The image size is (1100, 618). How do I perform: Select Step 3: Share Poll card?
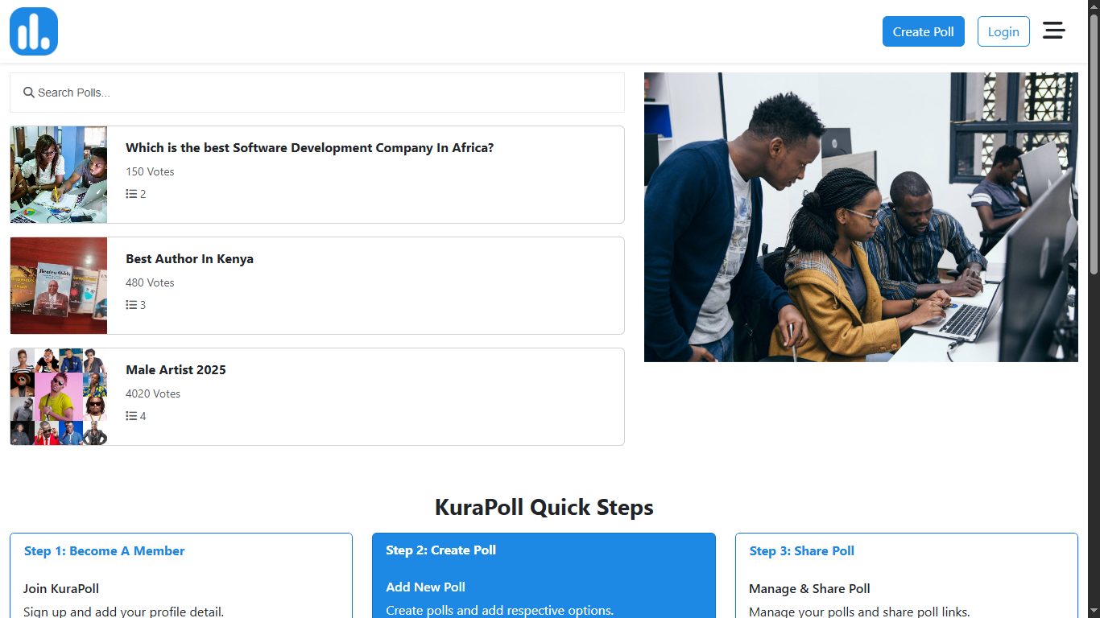coord(906,575)
